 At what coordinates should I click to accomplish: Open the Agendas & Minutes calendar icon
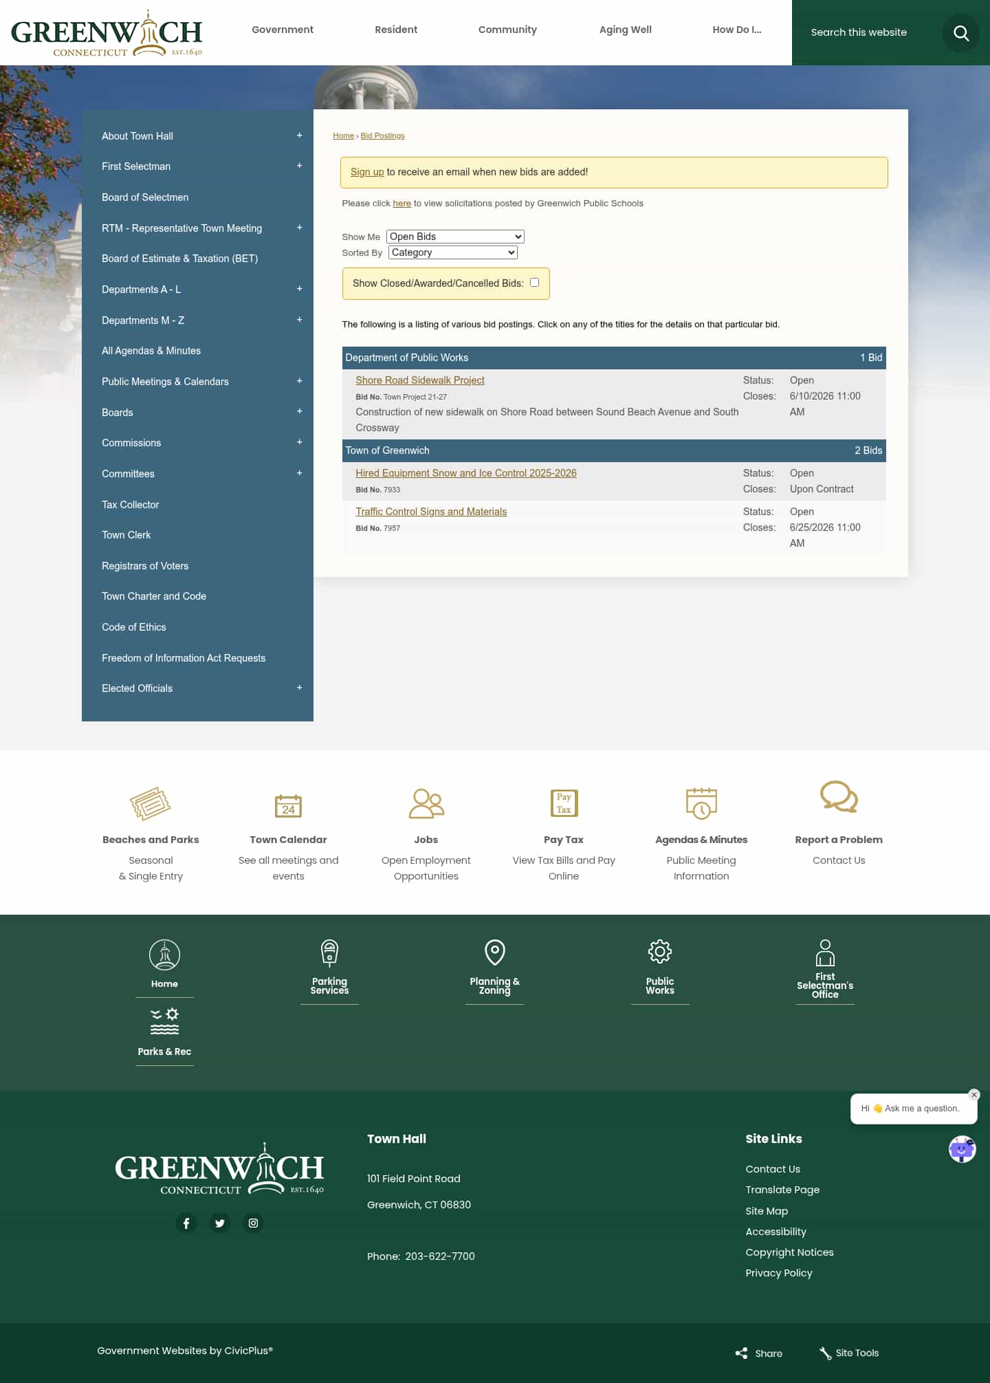coord(701,803)
